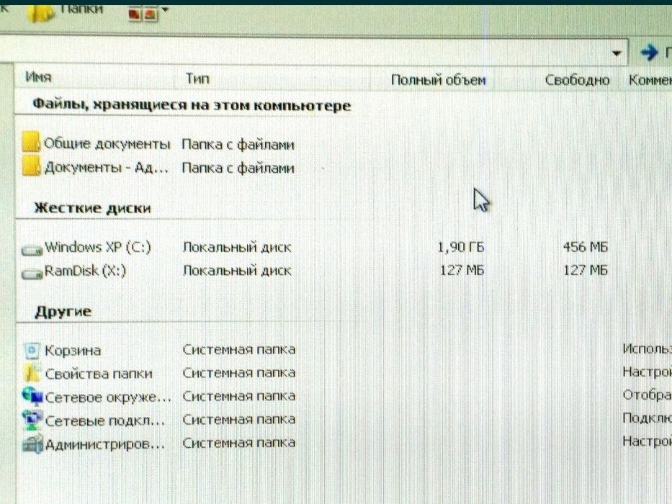Click the comment text in Сетевые подключения row
This screenshot has width=672, height=504.
tap(647, 418)
